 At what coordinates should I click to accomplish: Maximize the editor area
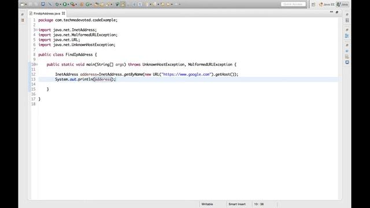pyautogui.click(x=337, y=12)
